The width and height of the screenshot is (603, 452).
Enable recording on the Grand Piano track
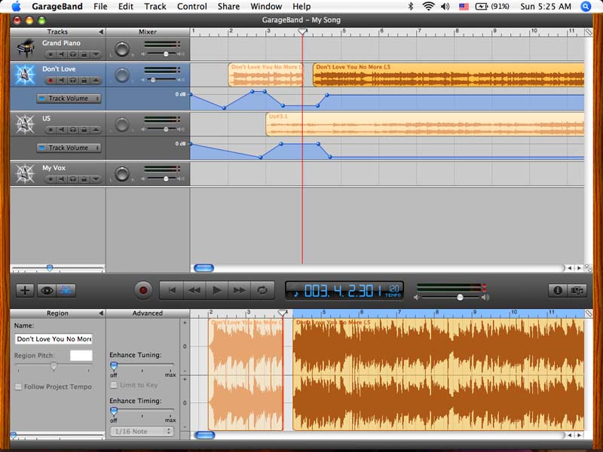pos(51,54)
